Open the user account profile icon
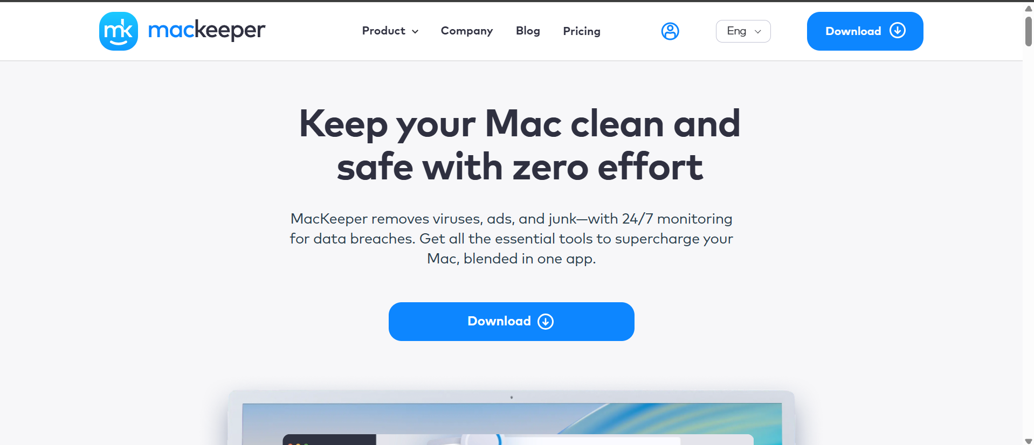The image size is (1034, 445). coord(670,31)
